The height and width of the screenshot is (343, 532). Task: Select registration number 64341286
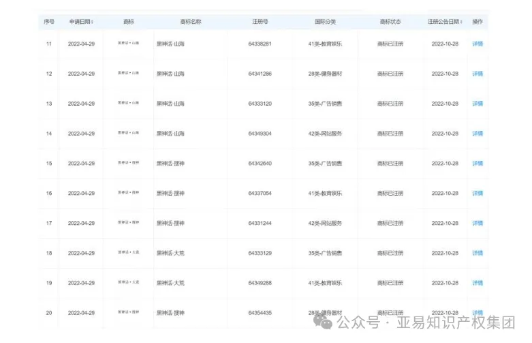(x=260, y=74)
